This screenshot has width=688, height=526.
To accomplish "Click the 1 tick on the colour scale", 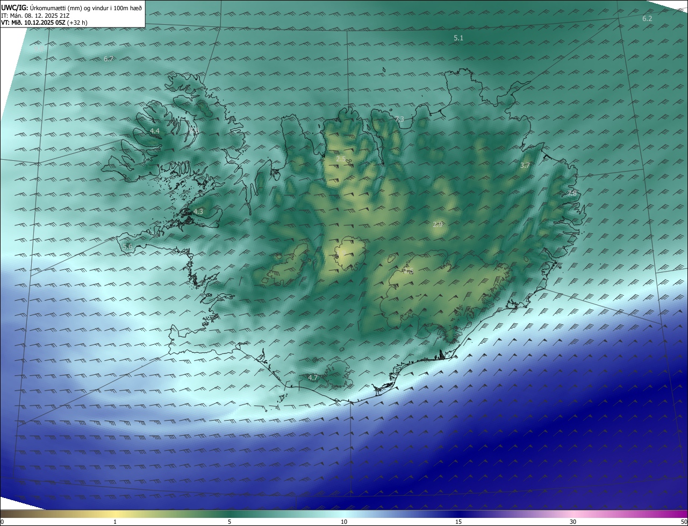I will 115,522.
